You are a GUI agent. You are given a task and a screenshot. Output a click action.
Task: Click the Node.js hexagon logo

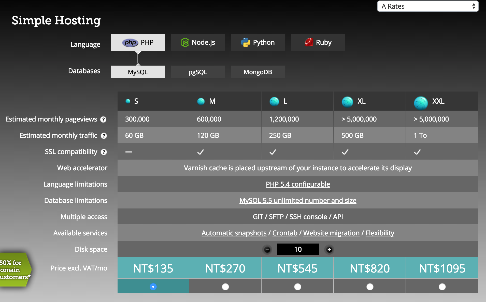click(x=185, y=42)
